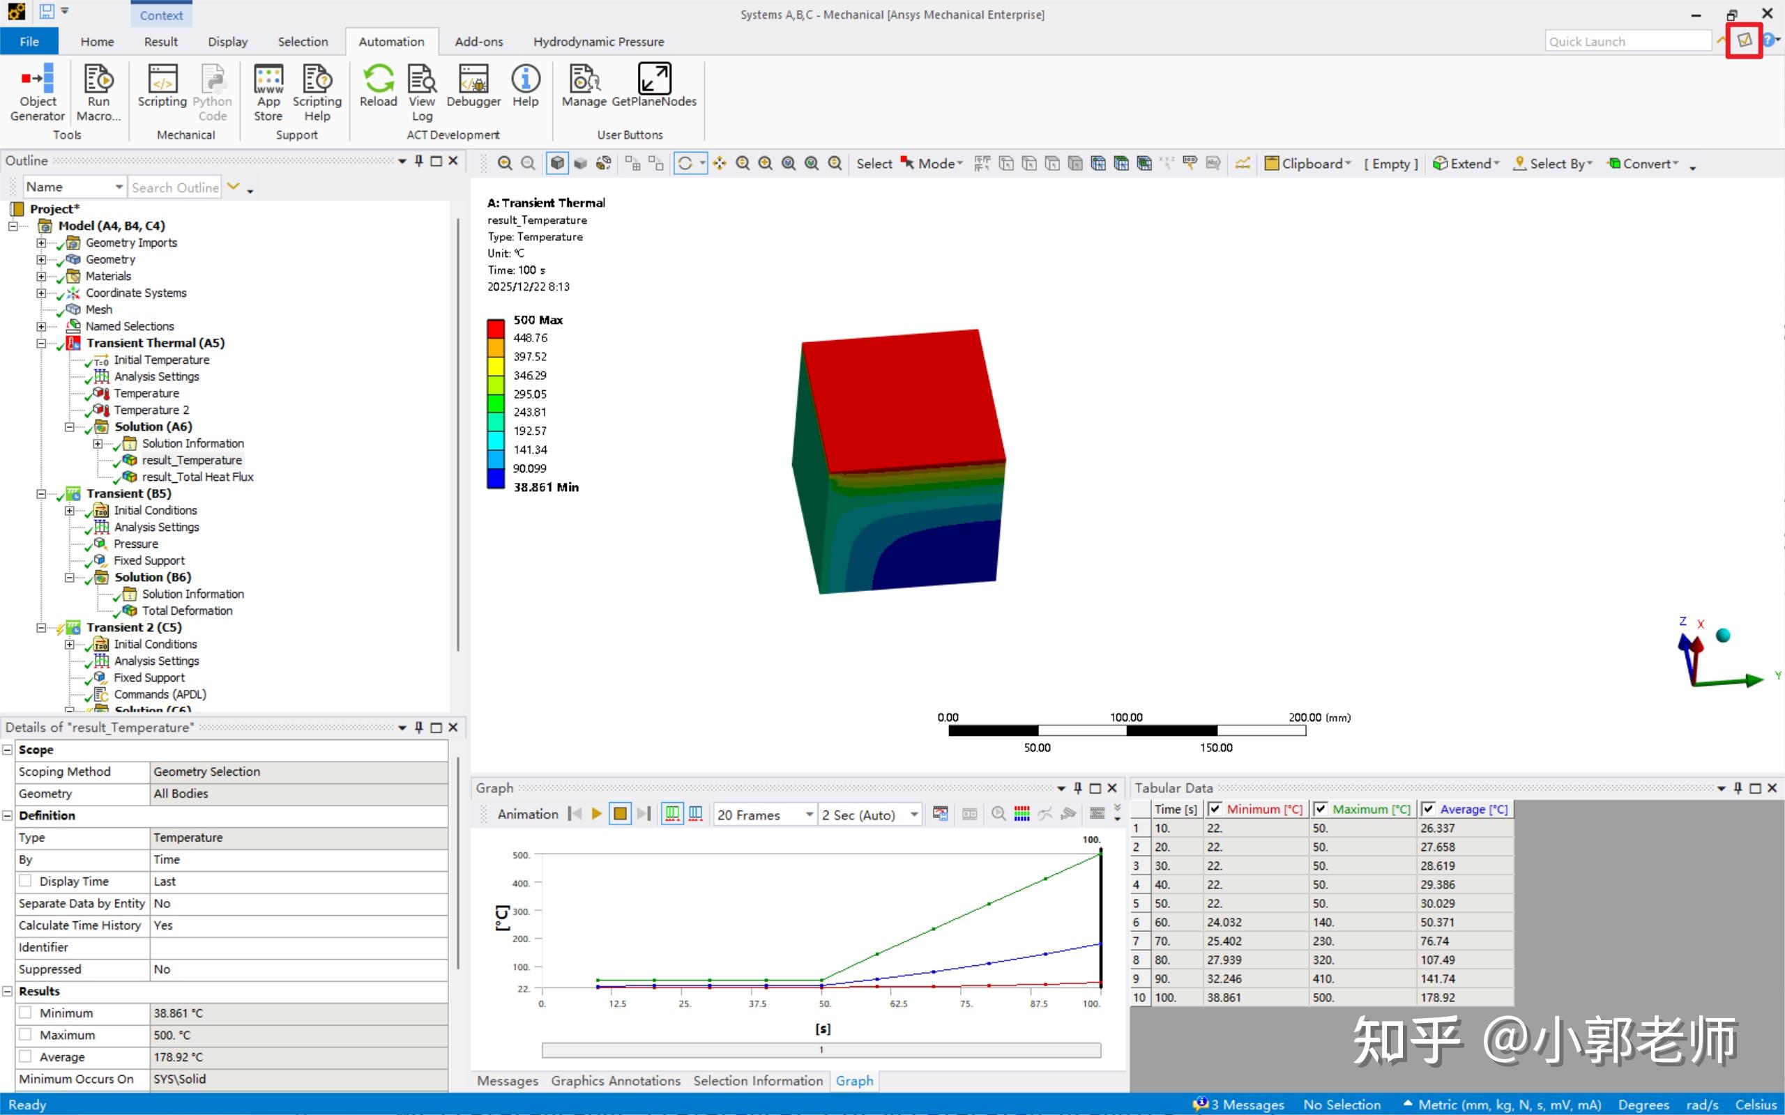The image size is (1785, 1115).
Task: Toggle the Maximum [°C] column checkbox
Action: (1321, 808)
